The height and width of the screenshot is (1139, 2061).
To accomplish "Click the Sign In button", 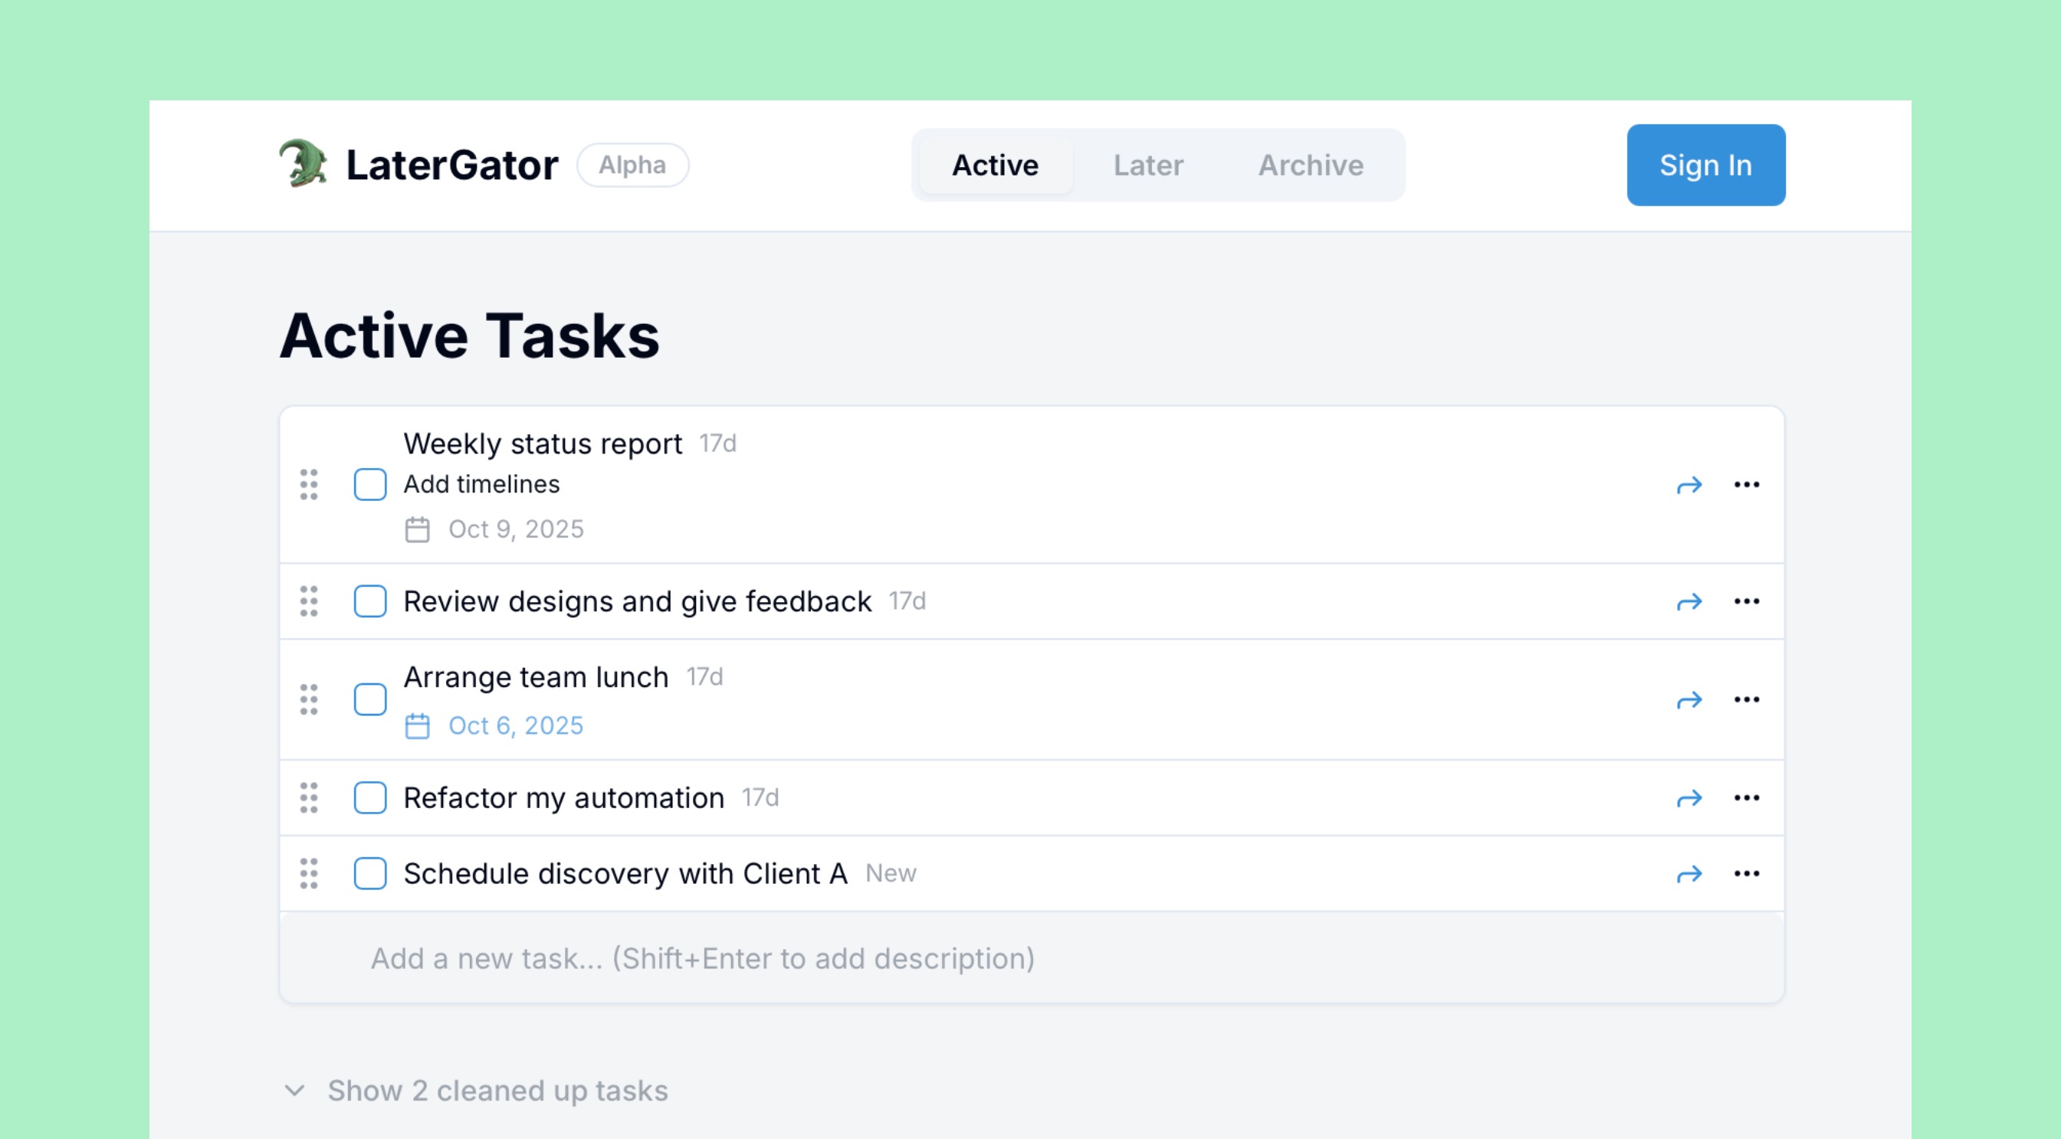I will tap(1706, 165).
